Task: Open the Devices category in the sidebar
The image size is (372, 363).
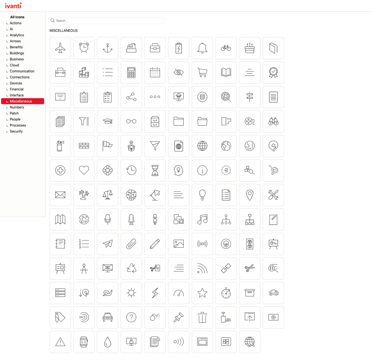Action: point(15,83)
